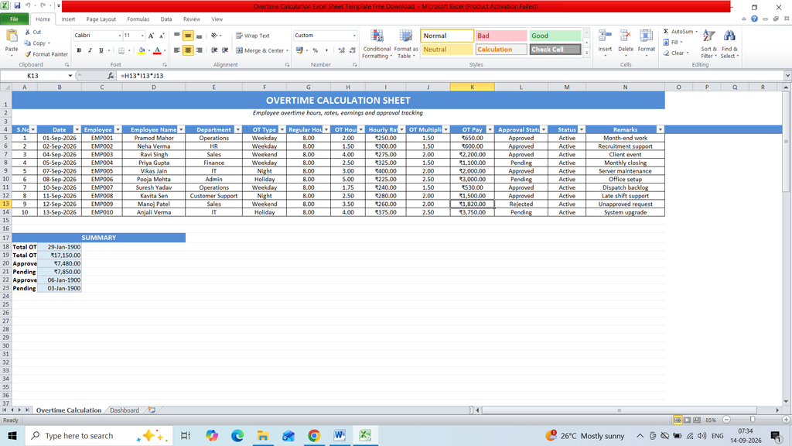Select cell containing Unapproved request
Image resolution: width=792 pixels, height=446 pixels.
[625, 204]
